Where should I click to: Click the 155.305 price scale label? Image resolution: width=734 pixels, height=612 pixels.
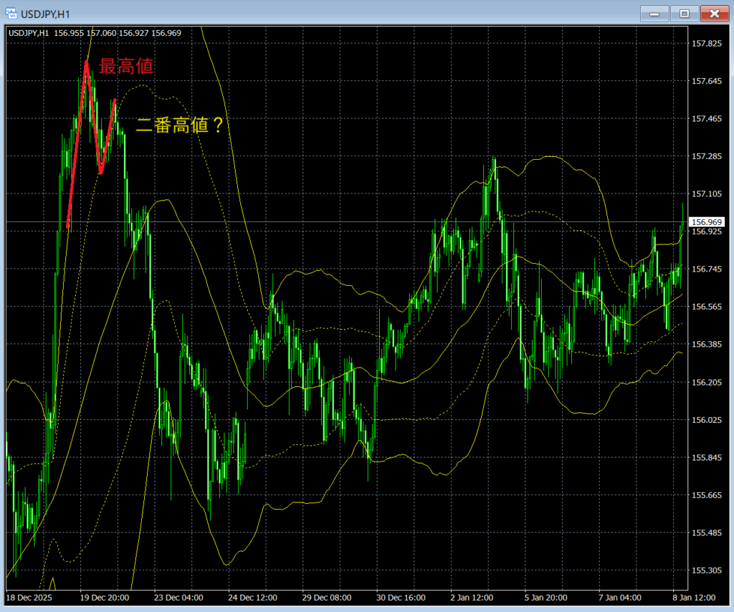707,570
